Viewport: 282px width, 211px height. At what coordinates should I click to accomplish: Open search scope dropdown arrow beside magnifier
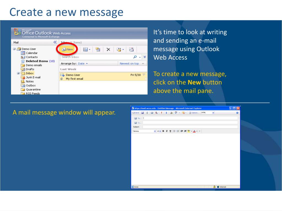(x=140, y=57)
